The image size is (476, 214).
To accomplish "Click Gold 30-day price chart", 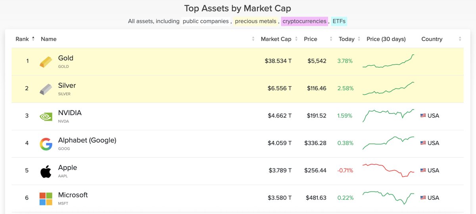I will tap(388, 61).
